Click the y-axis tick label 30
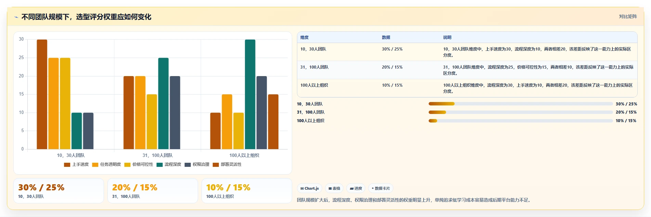This screenshot has height=217, width=651. [21, 39]
